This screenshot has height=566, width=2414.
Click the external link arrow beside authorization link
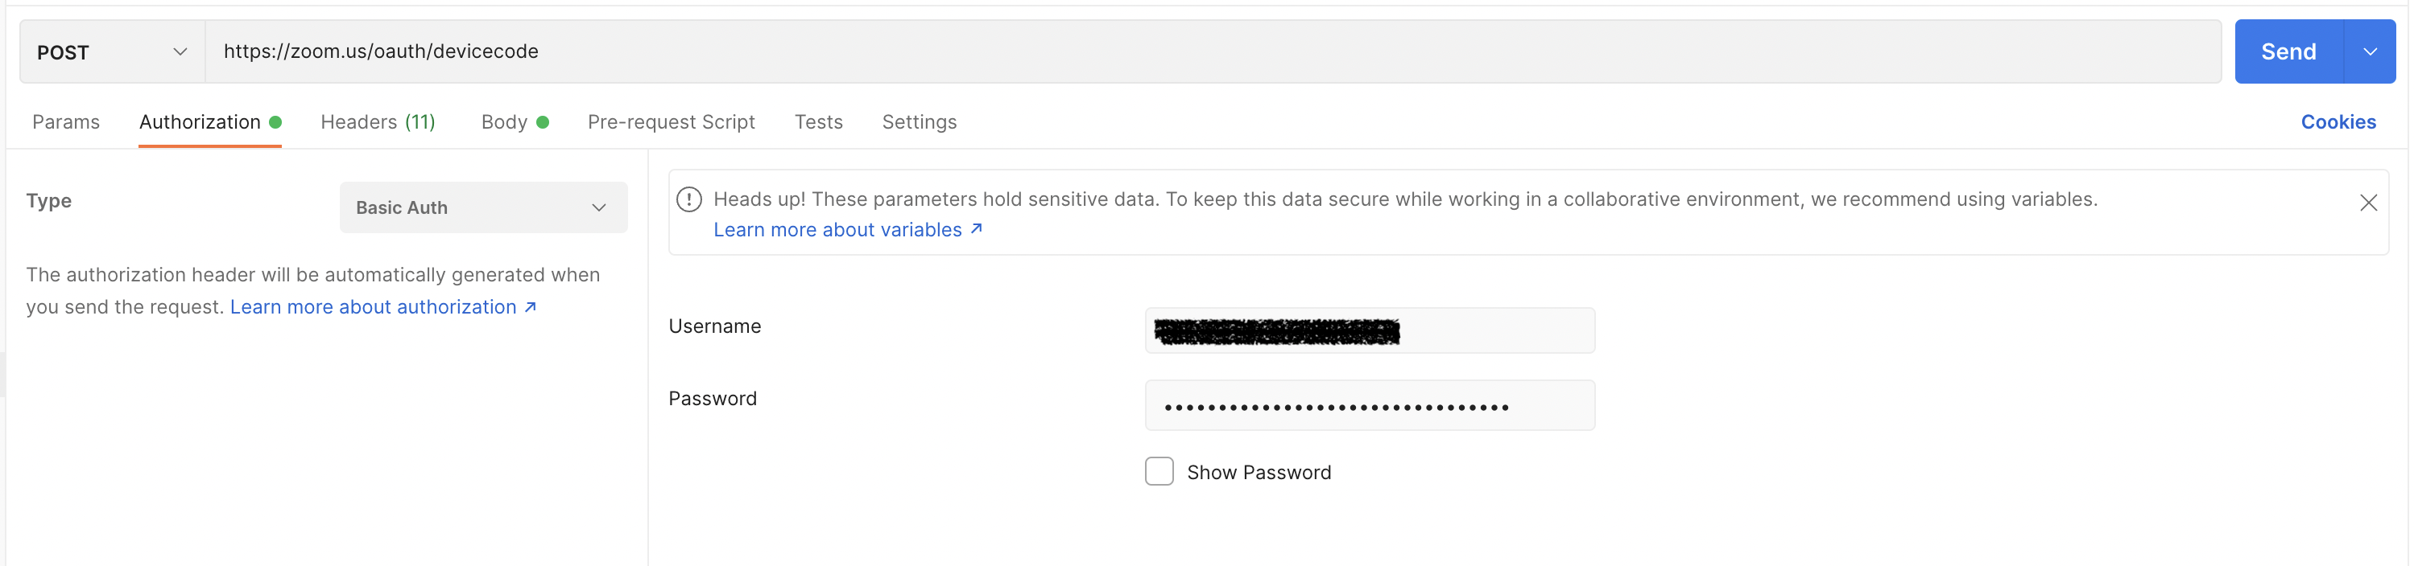(x=530, y=306)
